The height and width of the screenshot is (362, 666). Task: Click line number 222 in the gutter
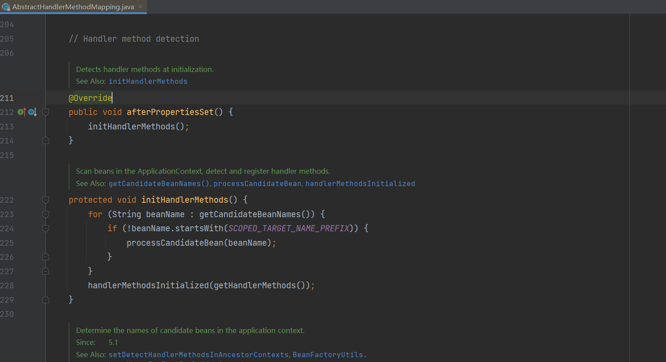click(x=7, y=200)
